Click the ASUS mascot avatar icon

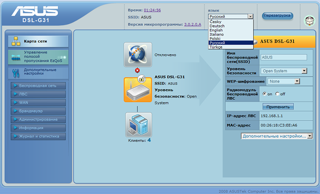pos(310,21)
